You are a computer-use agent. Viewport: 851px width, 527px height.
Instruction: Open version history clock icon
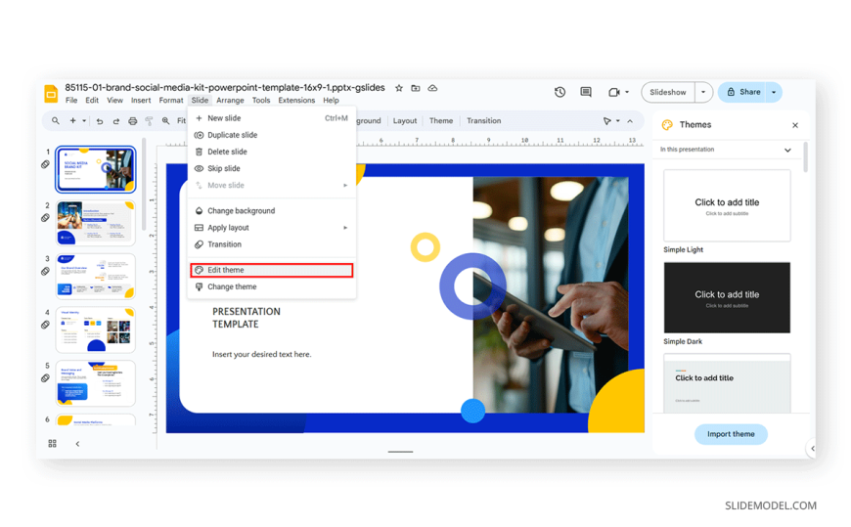click(560, 92)
